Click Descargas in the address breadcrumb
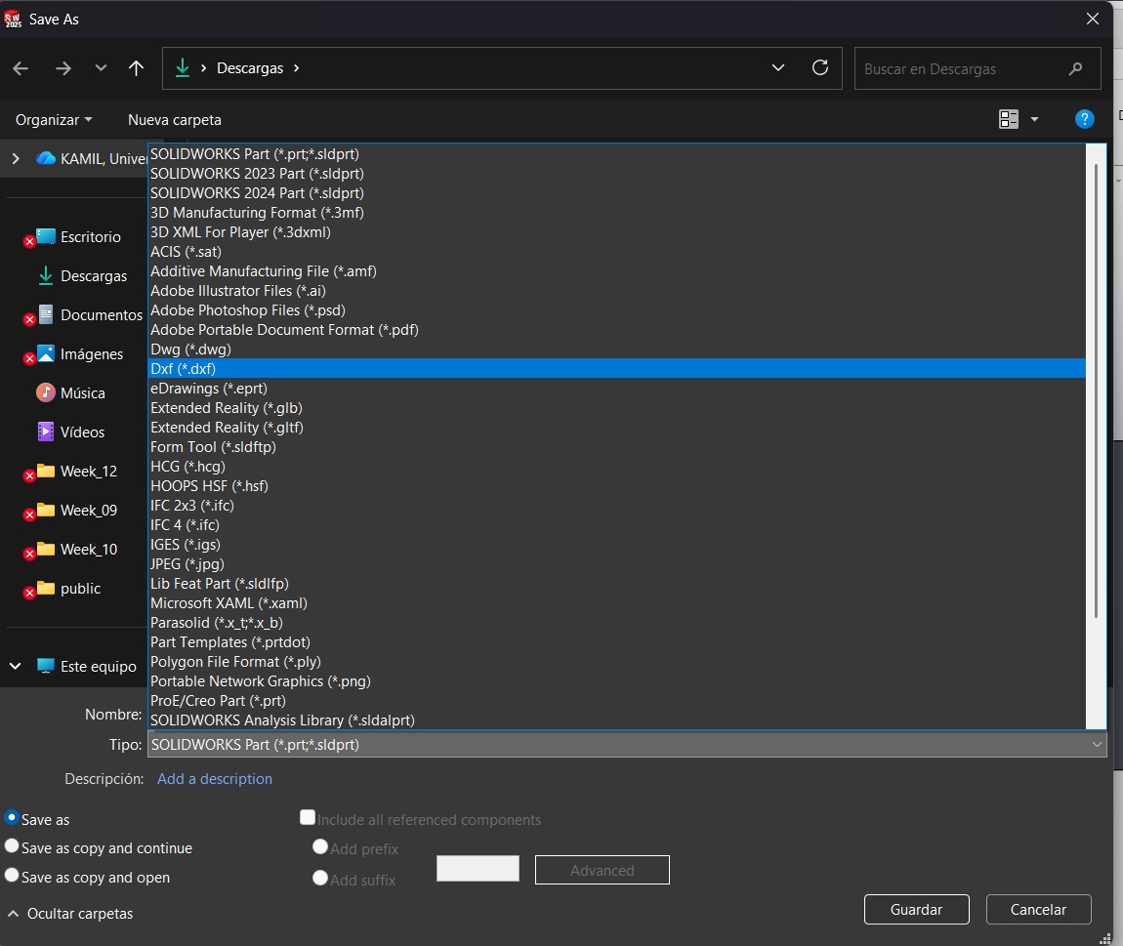 (250, 68)
